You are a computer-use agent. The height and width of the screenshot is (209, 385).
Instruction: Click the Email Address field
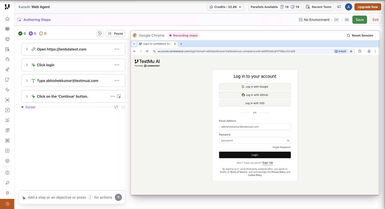255,127
